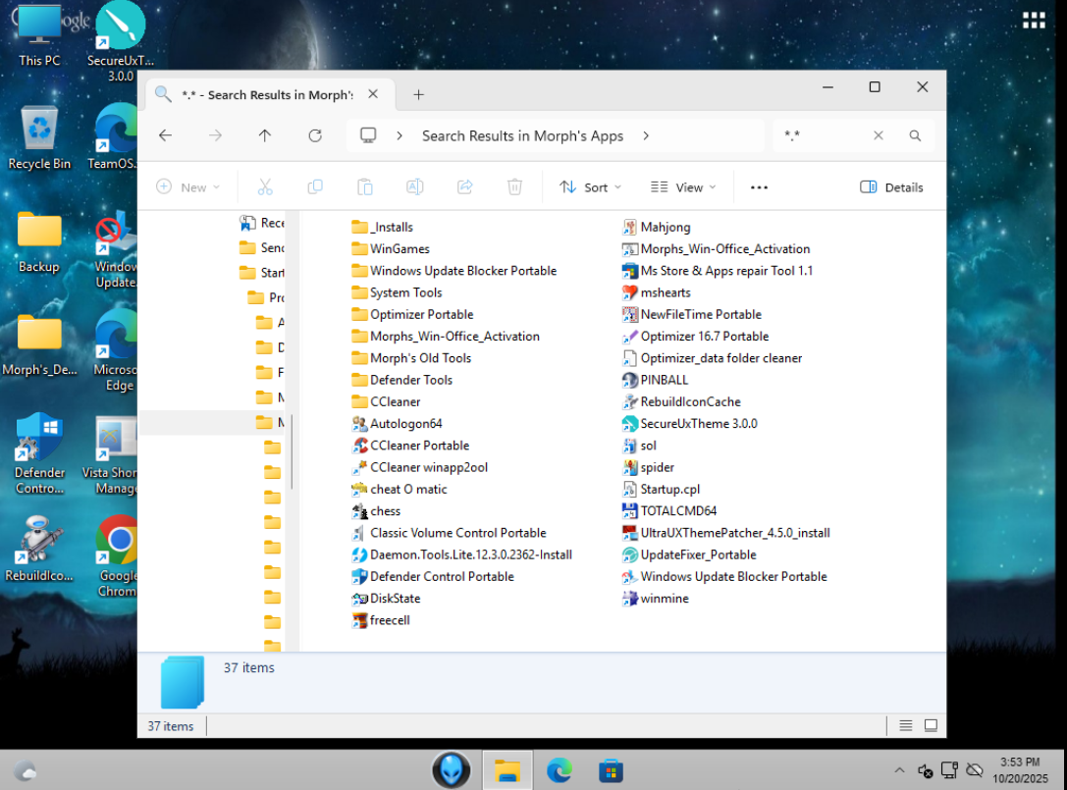Open the Microsoft Store taskbar icon

pos(611,770)
